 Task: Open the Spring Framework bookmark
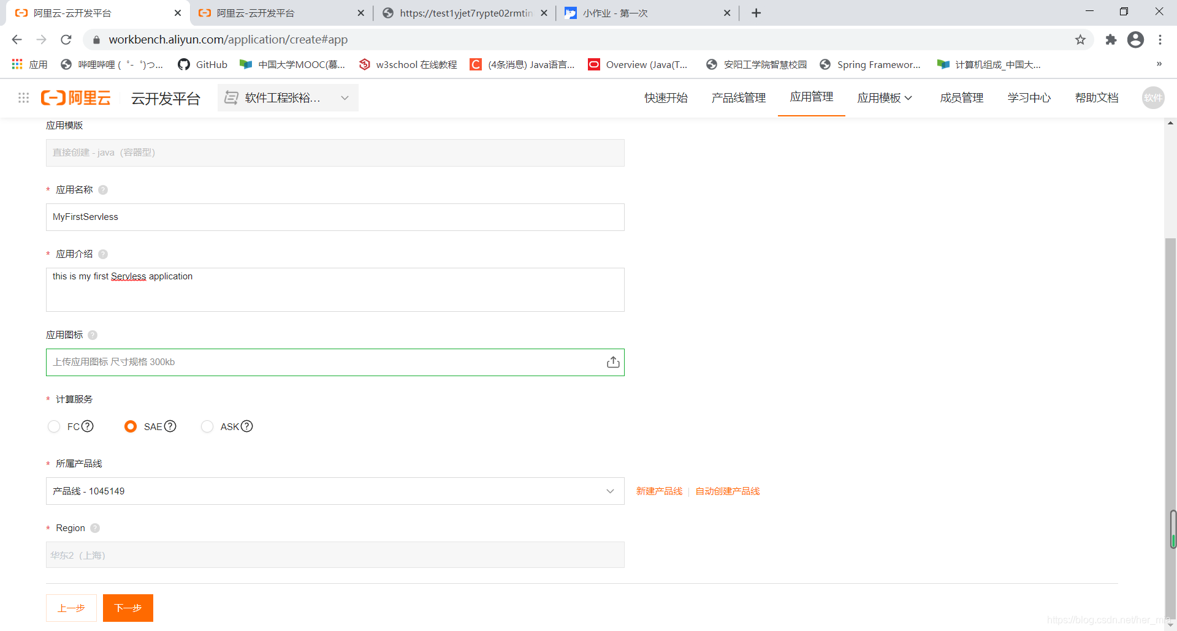click(x=870, y=64)
